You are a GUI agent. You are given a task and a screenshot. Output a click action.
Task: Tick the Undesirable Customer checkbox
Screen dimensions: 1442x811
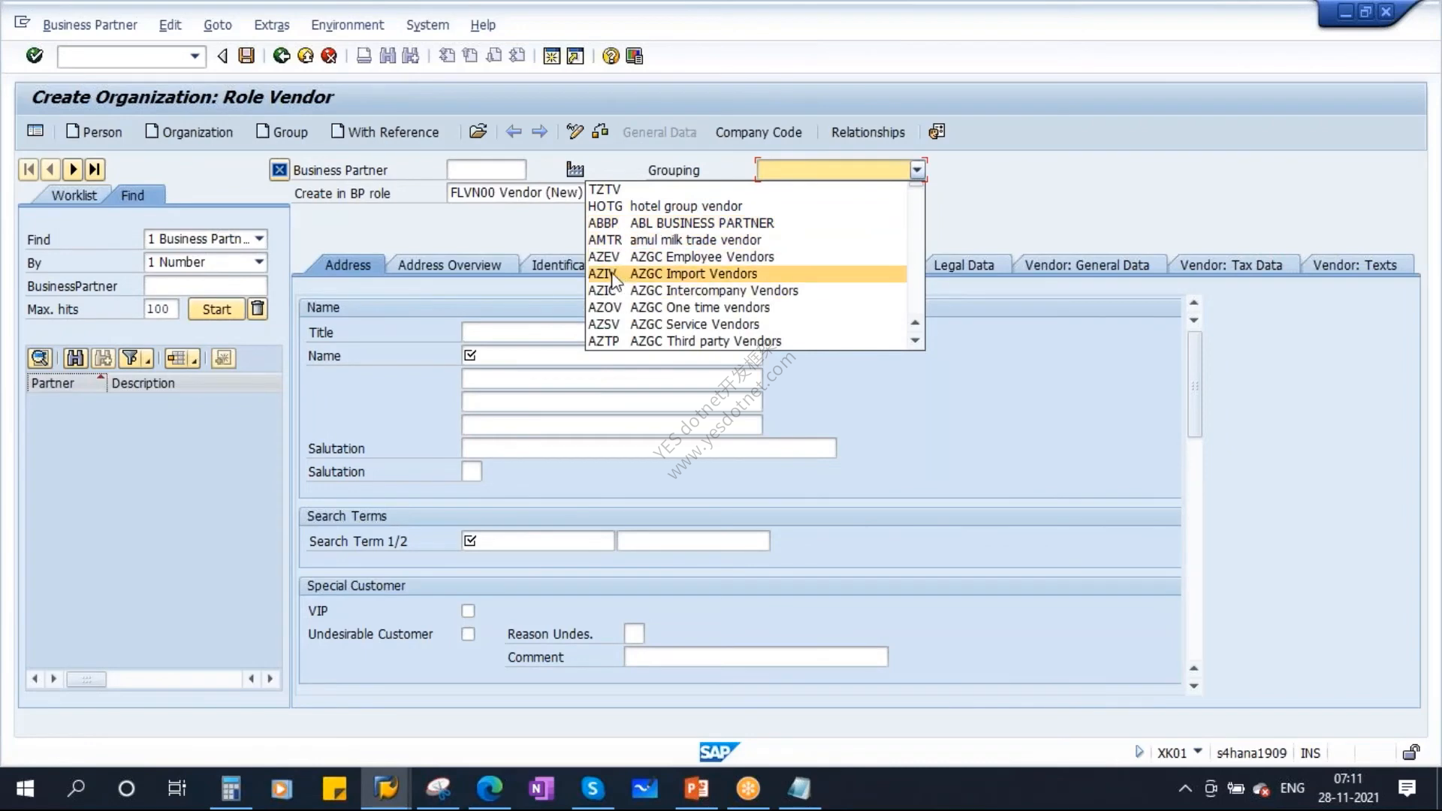pyautogui.click(x=468, y=634)
